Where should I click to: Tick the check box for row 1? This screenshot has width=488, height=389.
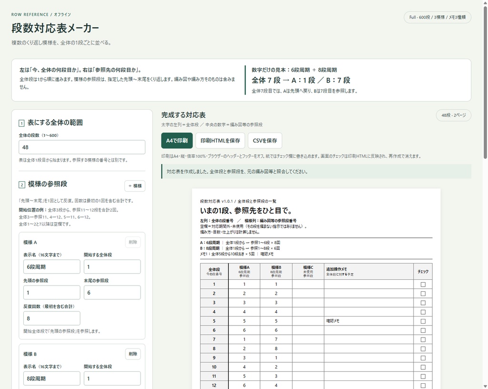pos(423,285)
